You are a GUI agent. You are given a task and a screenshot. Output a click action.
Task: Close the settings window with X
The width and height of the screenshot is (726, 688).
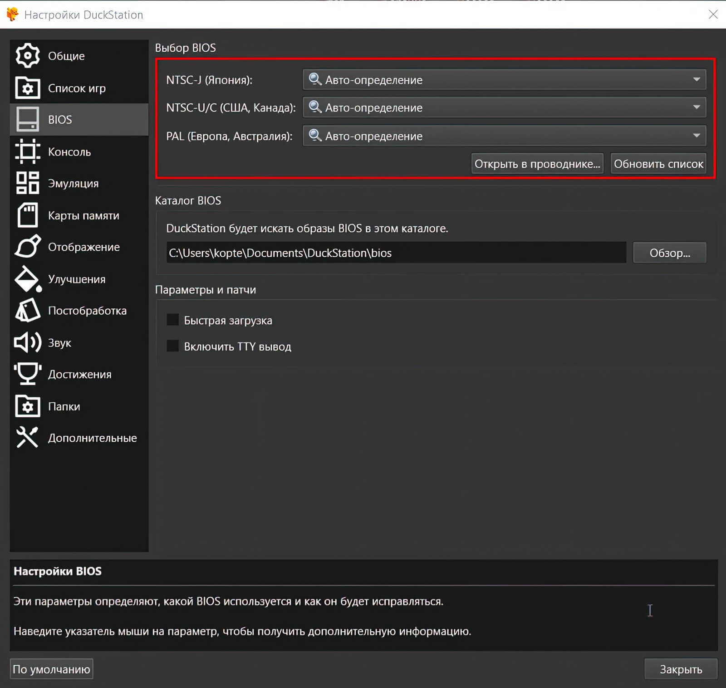[713, 15]
